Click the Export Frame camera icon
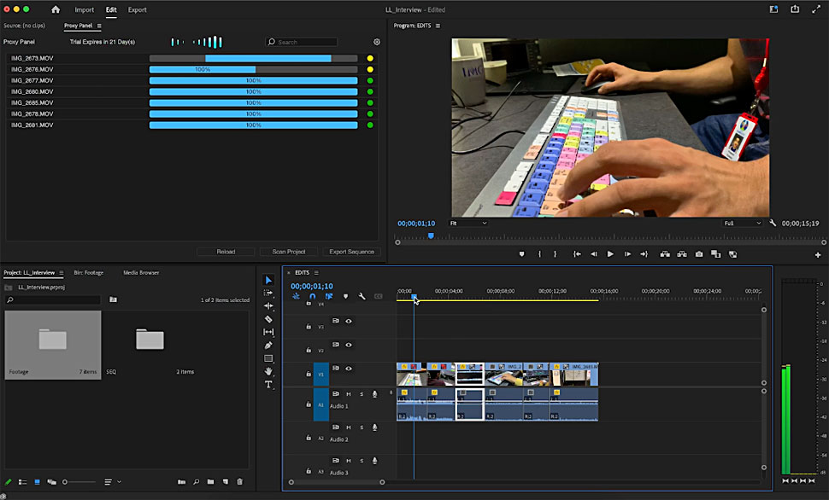Viewport: 829px width, 500px height. (x=699, y=254)
